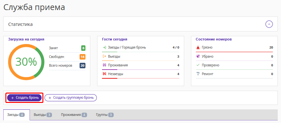Click the dark Всего номеров badge
This screenshot has height=123, width=281.
[83, 66]
